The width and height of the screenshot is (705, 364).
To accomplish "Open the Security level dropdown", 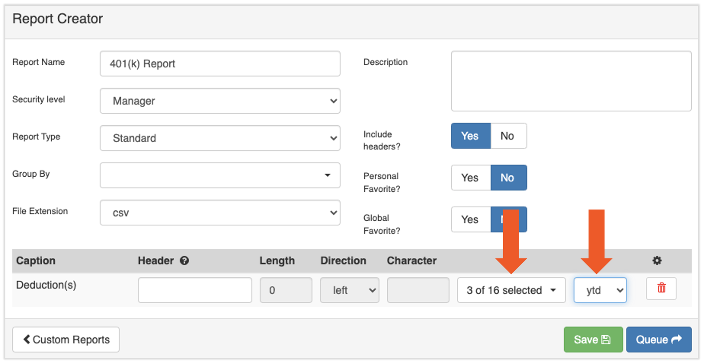I will pyautogui.click(x=220, y=101).
